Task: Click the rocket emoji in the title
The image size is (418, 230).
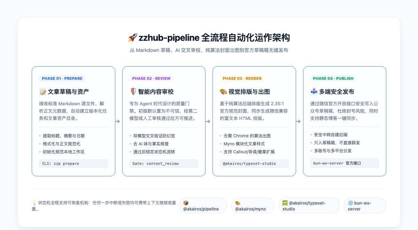Action: pyautogui.click(x=132, y=38)
